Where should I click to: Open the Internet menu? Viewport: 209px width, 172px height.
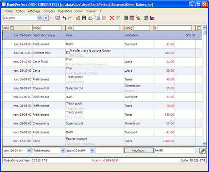pos(91,11)
